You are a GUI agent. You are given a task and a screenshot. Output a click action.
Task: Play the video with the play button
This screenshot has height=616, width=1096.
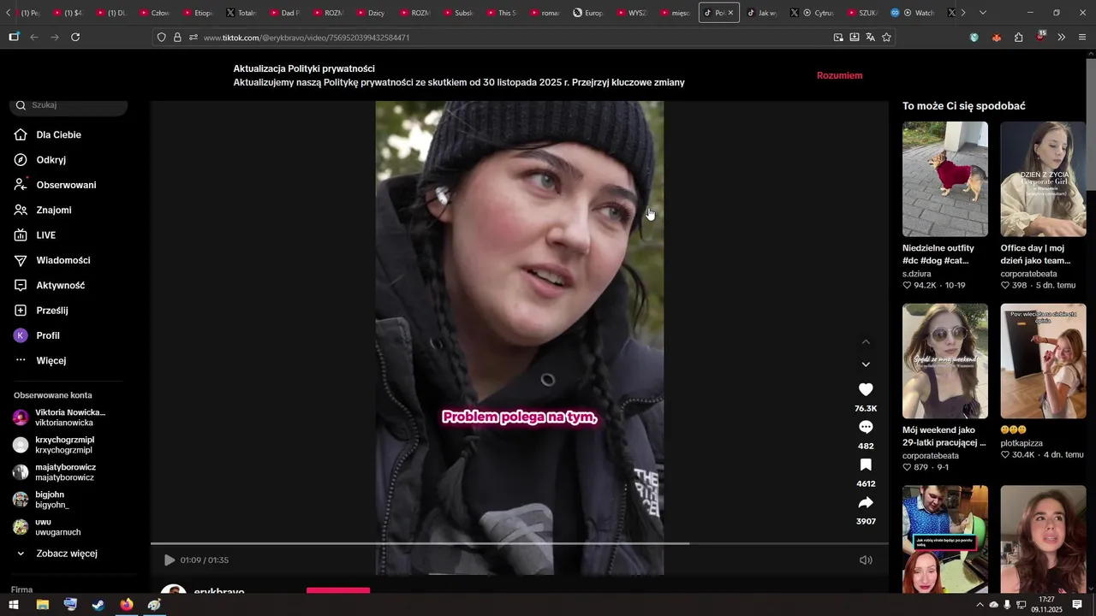[170, 560]
